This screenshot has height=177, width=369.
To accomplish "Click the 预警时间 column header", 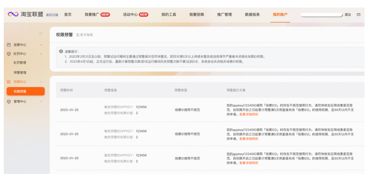I will point(66,90).
